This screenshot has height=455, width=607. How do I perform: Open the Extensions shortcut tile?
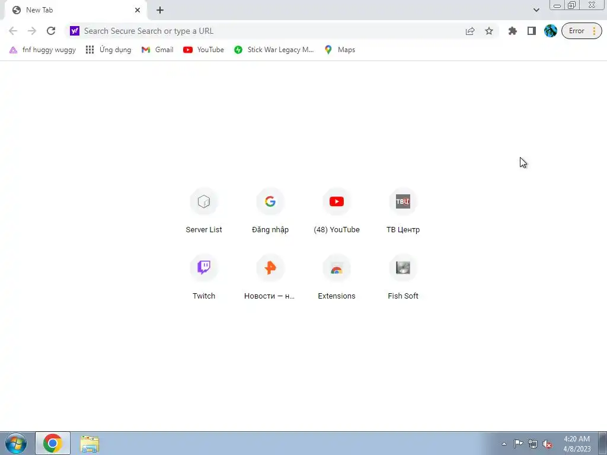tap(337, 277)
